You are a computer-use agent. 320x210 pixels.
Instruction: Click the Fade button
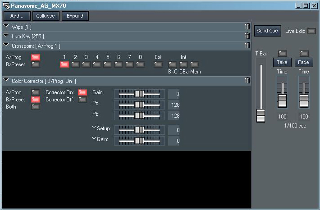(x=304, y=62)
